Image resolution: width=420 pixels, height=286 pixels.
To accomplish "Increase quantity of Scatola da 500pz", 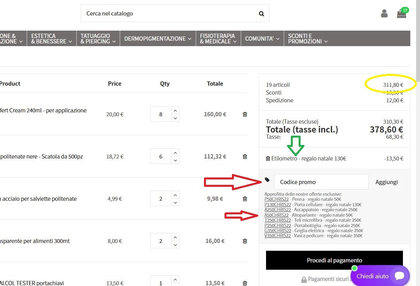I will (175, 153).
